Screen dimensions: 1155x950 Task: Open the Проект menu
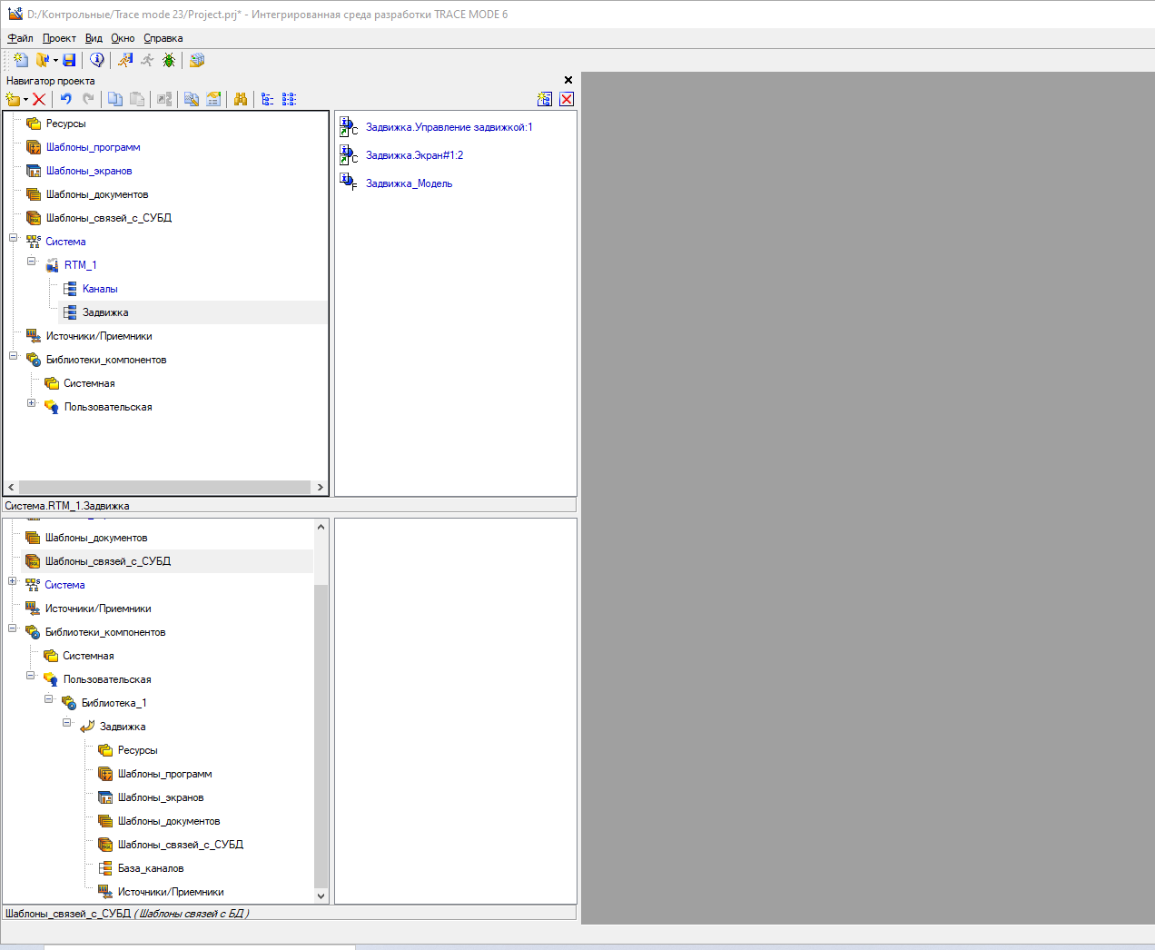click(x=59, y=38)
